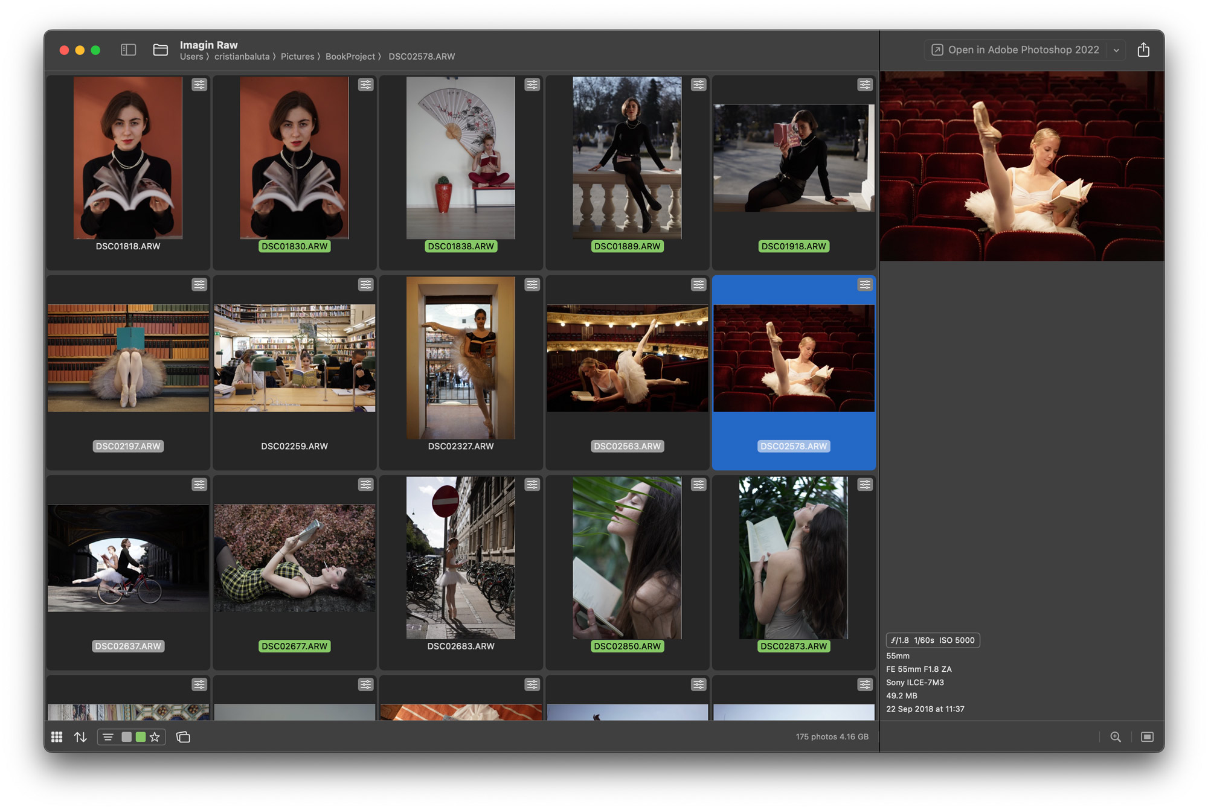This screenshot has width=1208, height=810.
Task: Select the library photo DSC02259.ARW thumbnail
Action: [295, 358]
